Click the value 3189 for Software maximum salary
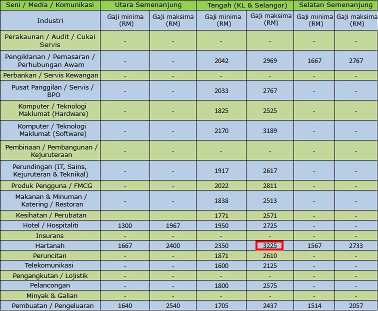378x311 pixels. tap(269, 130)
